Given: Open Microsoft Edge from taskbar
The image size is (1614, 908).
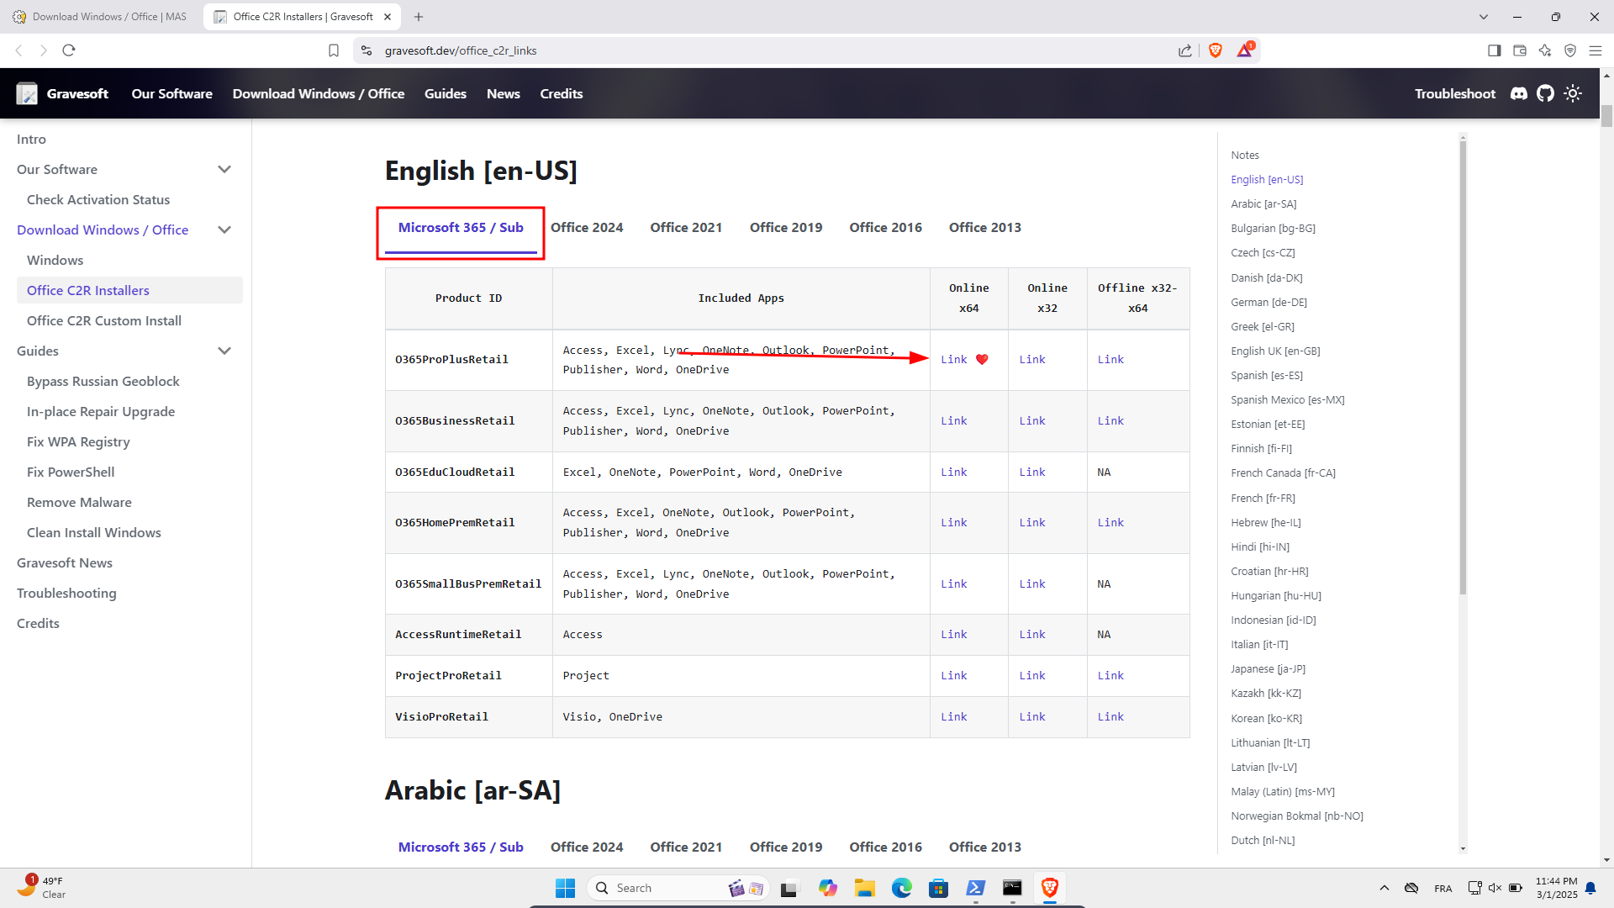Looking at the screenshot, I should coord(902,888).
